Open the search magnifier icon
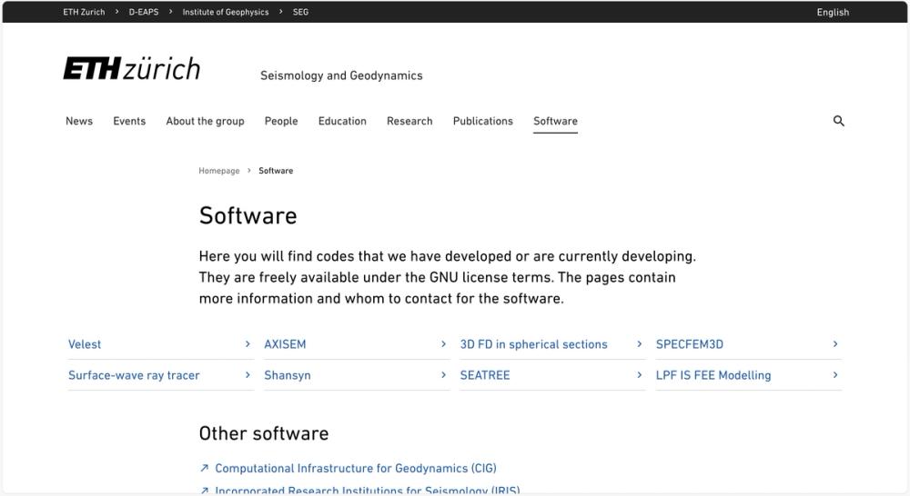Viewport: 910px width, 496px height. pyautogui.click(x=839, y=121)
